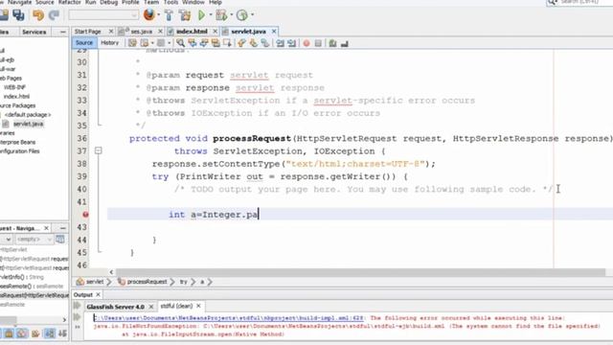Click the Firefox browser icon in toolbar
The image size is (613, 345).
(149, 15)
